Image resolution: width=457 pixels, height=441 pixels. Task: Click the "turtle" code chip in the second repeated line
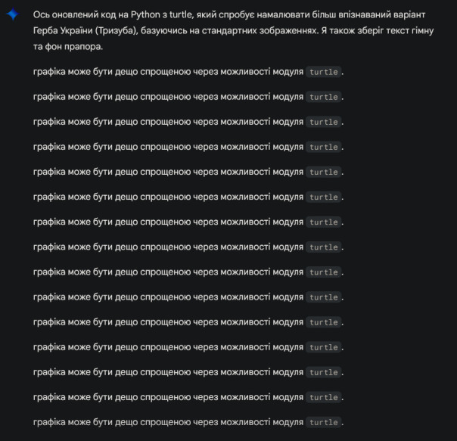click(x=324, y=97)
